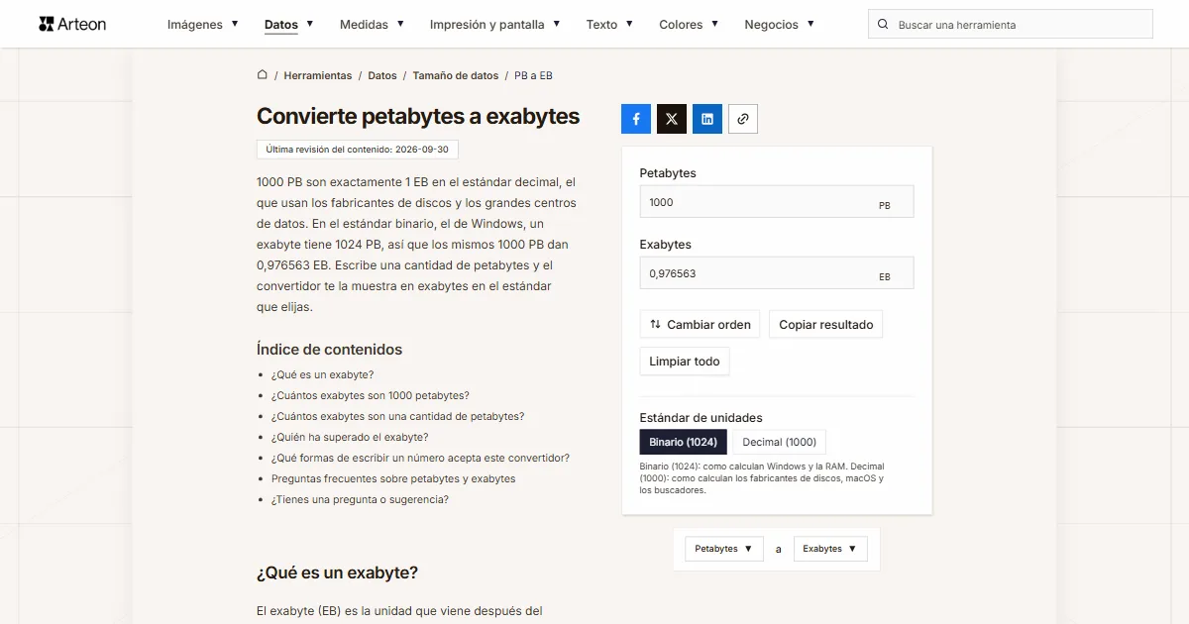The height and width of the screenshot is (624, 1189).
Task: Select the Binario (1024) standard
Action: 684,442
